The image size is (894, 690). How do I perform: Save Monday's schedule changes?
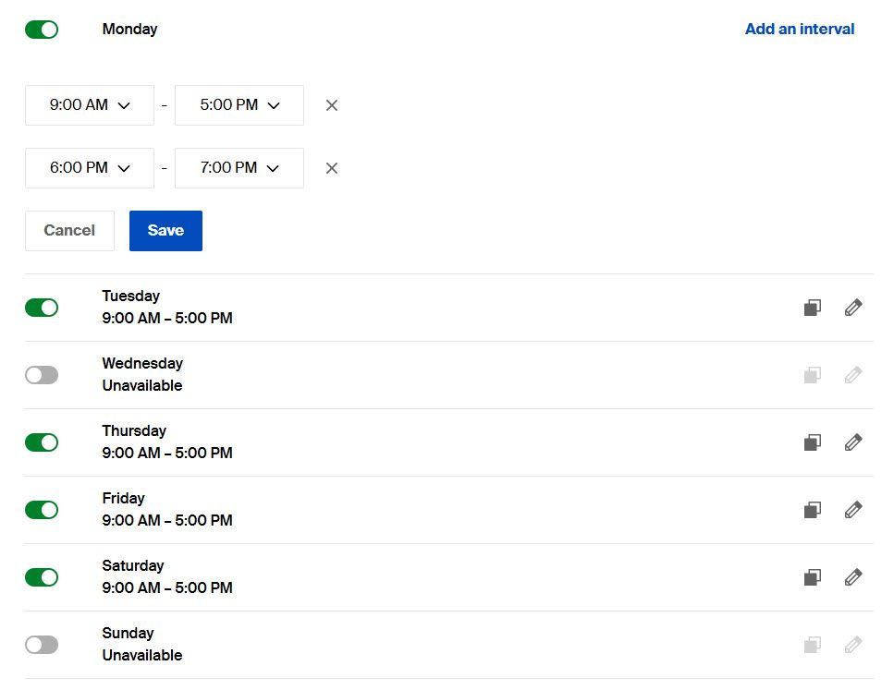point(165,230)
